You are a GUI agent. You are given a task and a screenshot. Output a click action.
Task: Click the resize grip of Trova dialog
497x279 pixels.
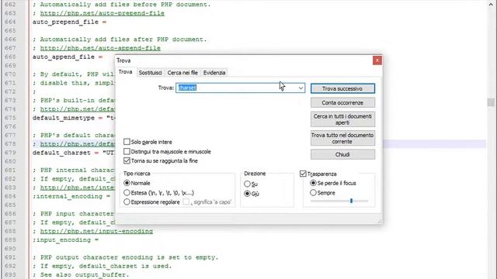379,221
